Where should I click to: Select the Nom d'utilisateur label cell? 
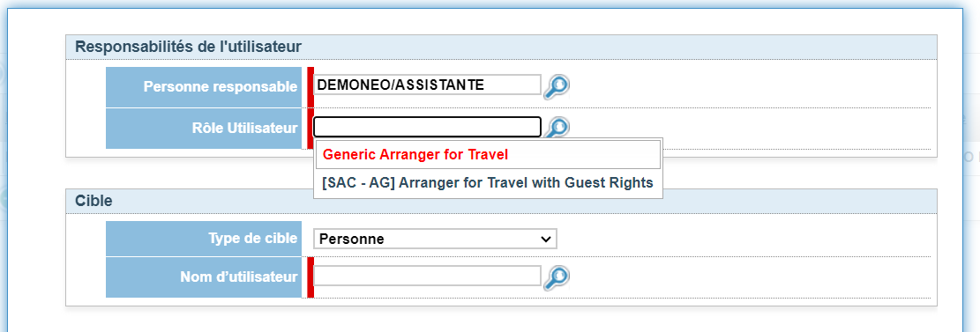point(204,277)
